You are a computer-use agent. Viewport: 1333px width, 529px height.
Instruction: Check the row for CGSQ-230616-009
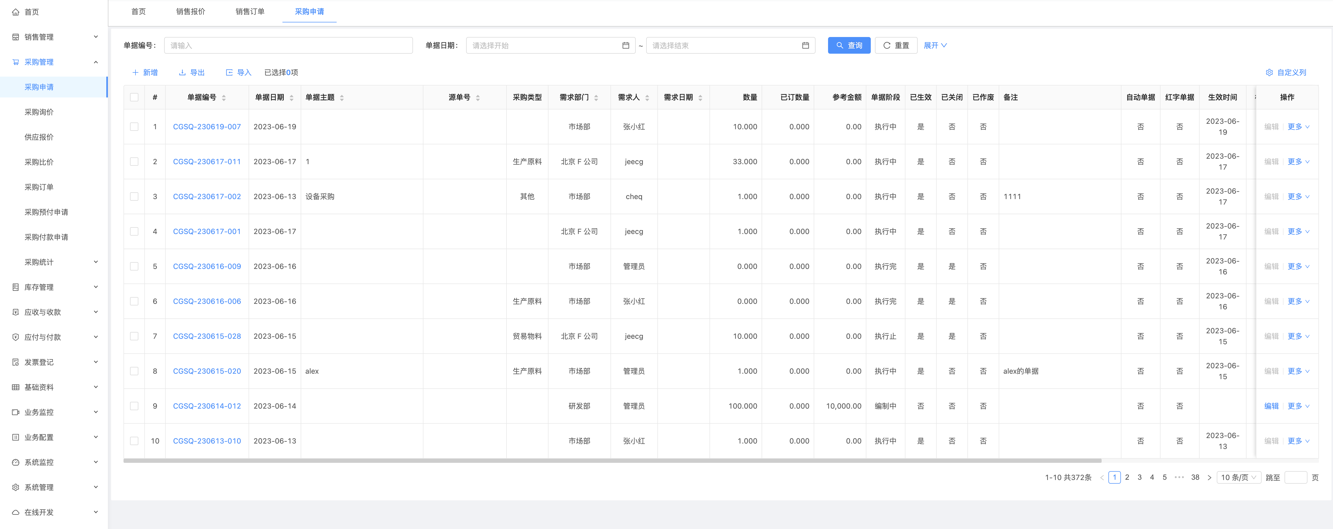point(134,267)
